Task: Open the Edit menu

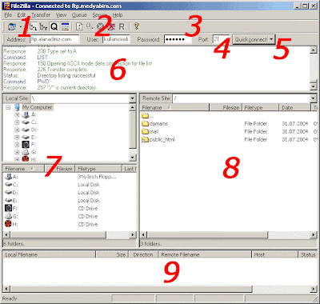Action: tap(22, 15)
